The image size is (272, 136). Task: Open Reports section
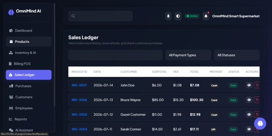29,119
